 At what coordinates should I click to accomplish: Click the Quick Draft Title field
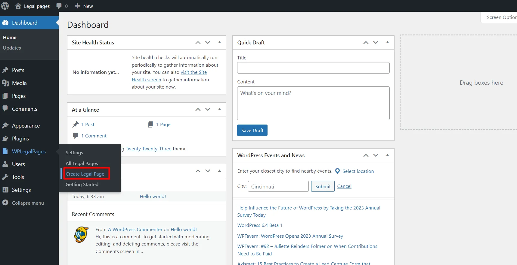pos(313,68)
